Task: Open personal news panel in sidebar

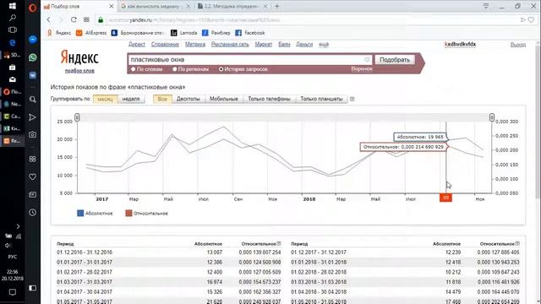Action: (33, 195)
